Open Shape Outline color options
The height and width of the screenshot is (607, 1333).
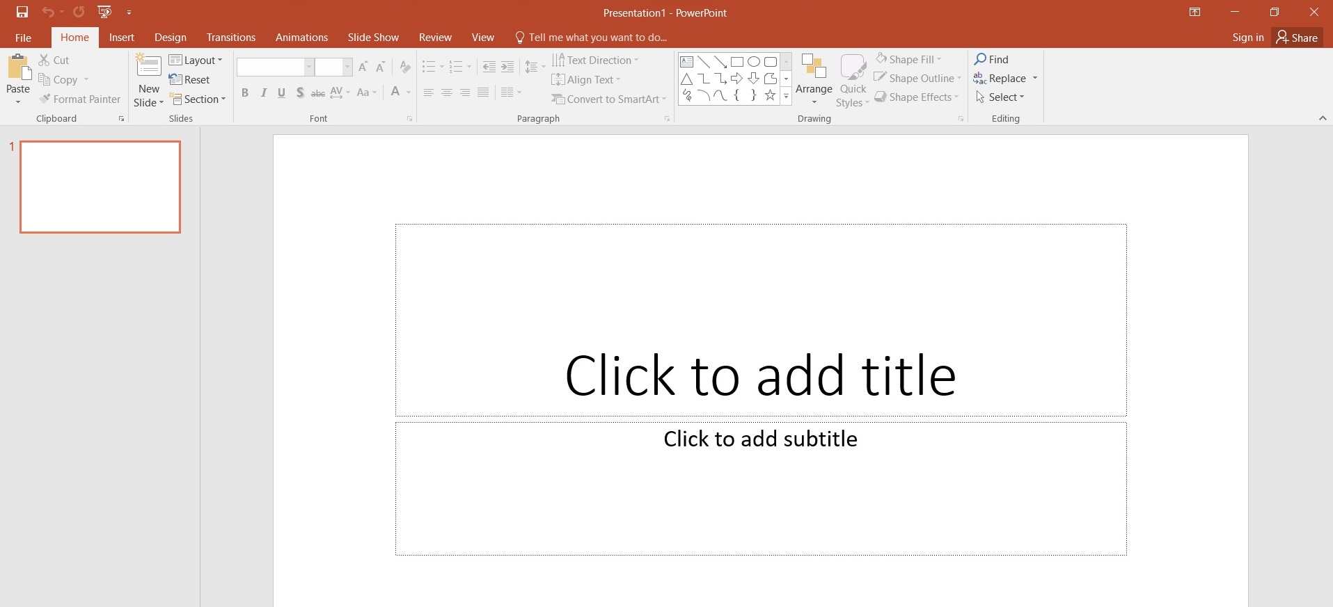[918, 78]
